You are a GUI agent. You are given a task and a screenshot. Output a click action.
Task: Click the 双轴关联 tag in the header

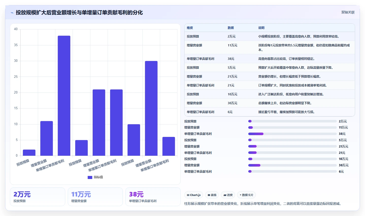point(348,12)
